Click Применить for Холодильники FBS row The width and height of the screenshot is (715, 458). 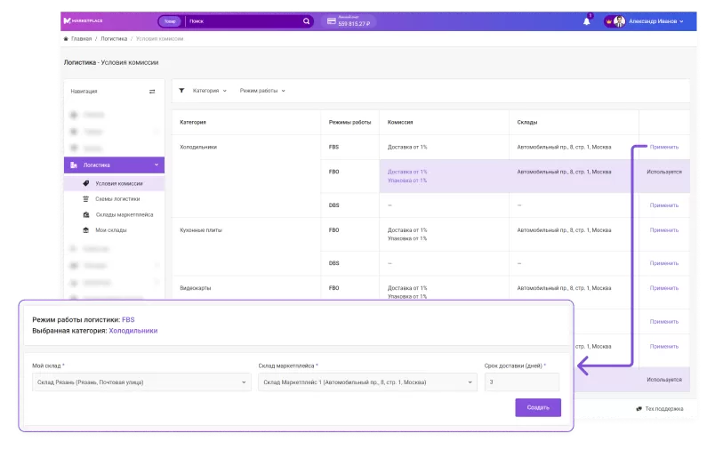coord(663,147)
